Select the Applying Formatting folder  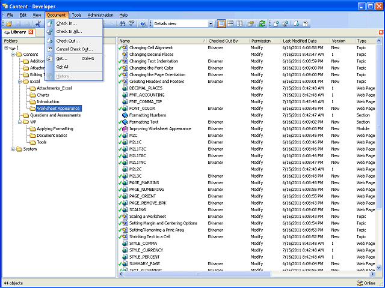point(55,128)
